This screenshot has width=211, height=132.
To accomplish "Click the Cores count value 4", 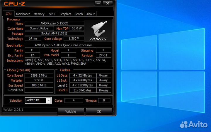I will point(74,101).
